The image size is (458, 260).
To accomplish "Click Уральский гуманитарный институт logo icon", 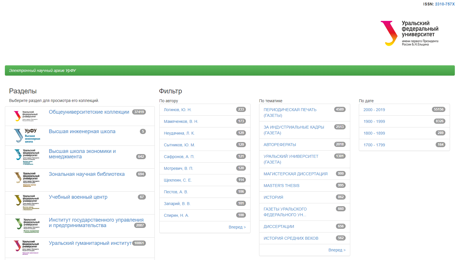I will click(26, 248).
